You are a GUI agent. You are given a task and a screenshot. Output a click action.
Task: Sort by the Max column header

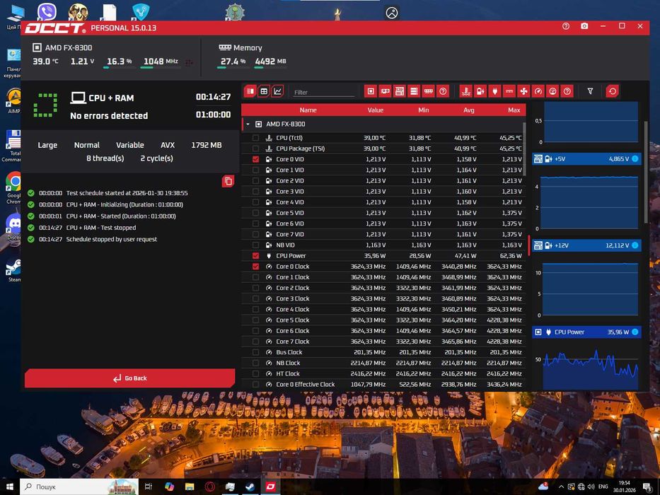(x=514, y=110)
